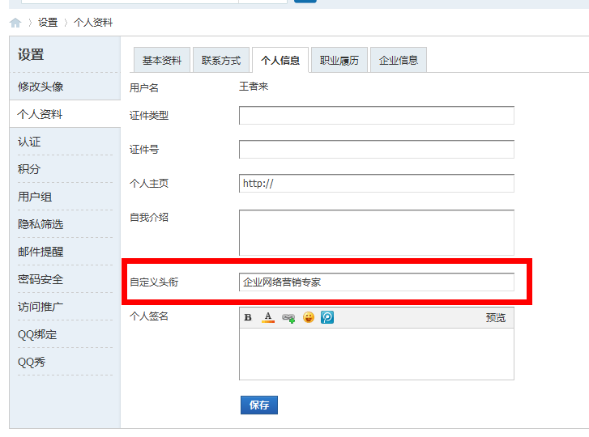This screenshot has width=589, height=437.
Task: Toggle bold in signature editor
Action: tap(248, 318)
